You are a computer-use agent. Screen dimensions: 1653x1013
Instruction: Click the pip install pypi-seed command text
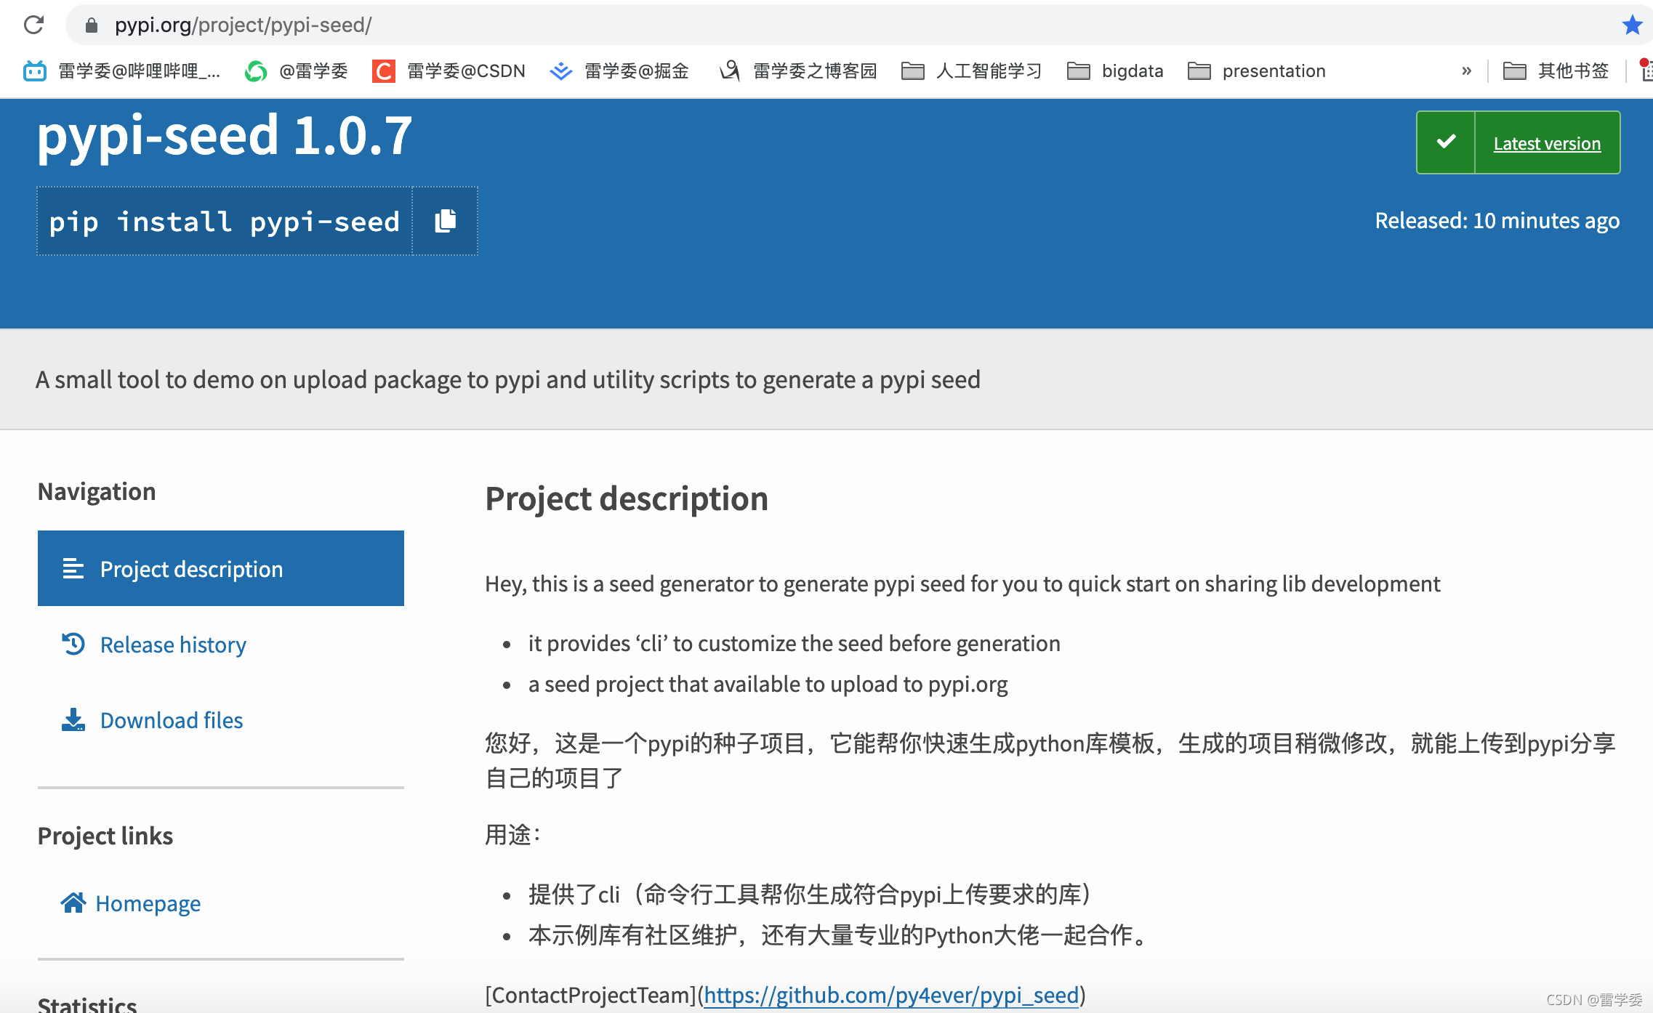click(x=224, y=222)
